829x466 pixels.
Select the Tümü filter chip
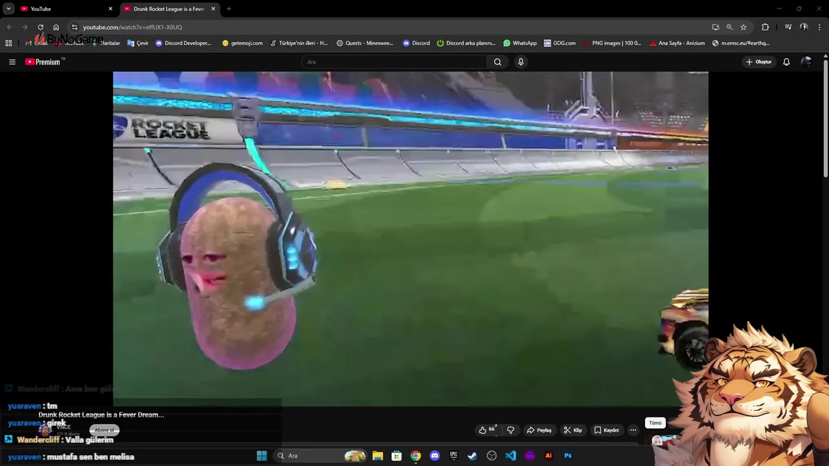click(655, 423)
